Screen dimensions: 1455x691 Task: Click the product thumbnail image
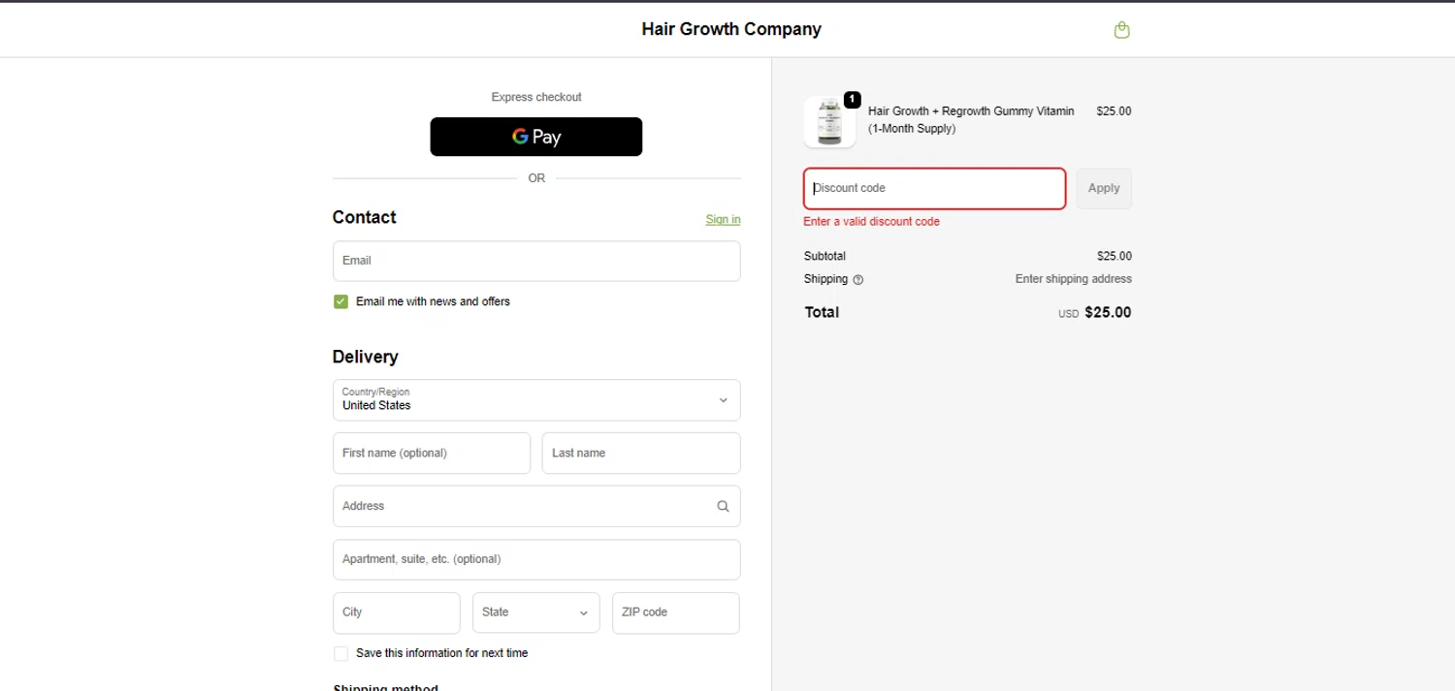coord(829,122)
